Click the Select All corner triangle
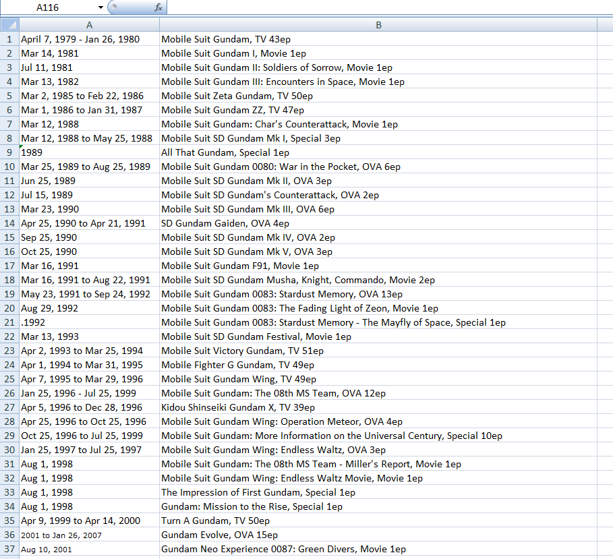The width and height of the screenshot is (613, 559). coord(9,25)
